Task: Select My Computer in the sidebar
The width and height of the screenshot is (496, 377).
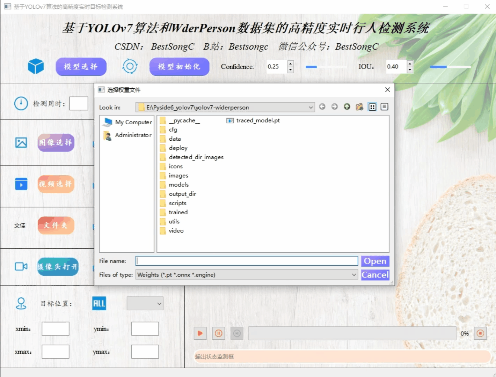Action: (133, 122)
